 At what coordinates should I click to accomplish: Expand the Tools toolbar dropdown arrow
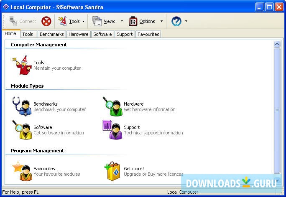pos(83,21)
